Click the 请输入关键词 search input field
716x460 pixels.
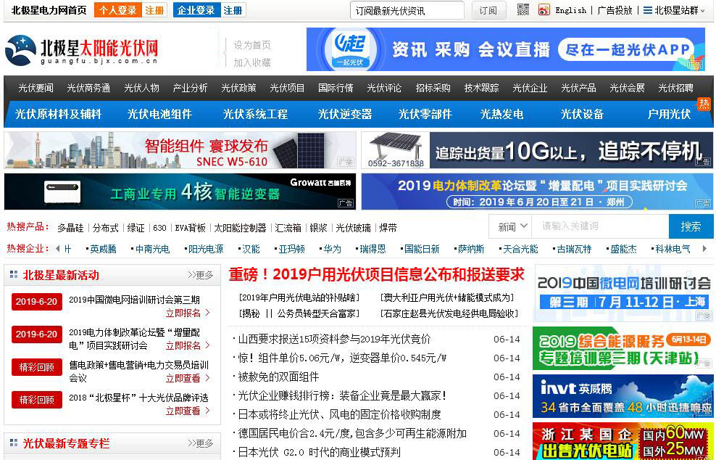click(x=600, y=226)
